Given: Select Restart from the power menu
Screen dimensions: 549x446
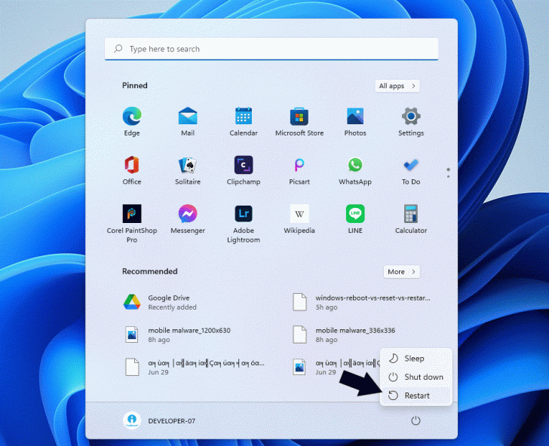Looking at the screenshot, I should [416, 396].
